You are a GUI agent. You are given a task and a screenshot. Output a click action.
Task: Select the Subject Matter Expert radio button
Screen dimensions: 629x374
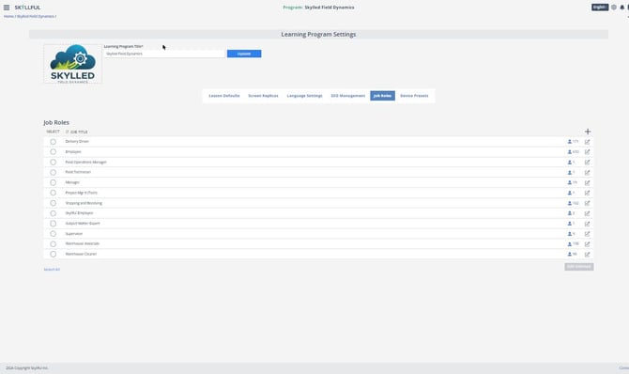coord(53,224)
